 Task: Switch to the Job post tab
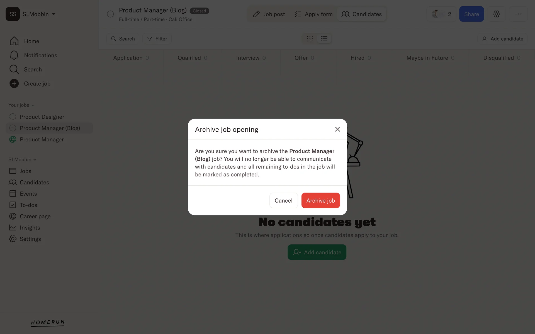[269, 14]
